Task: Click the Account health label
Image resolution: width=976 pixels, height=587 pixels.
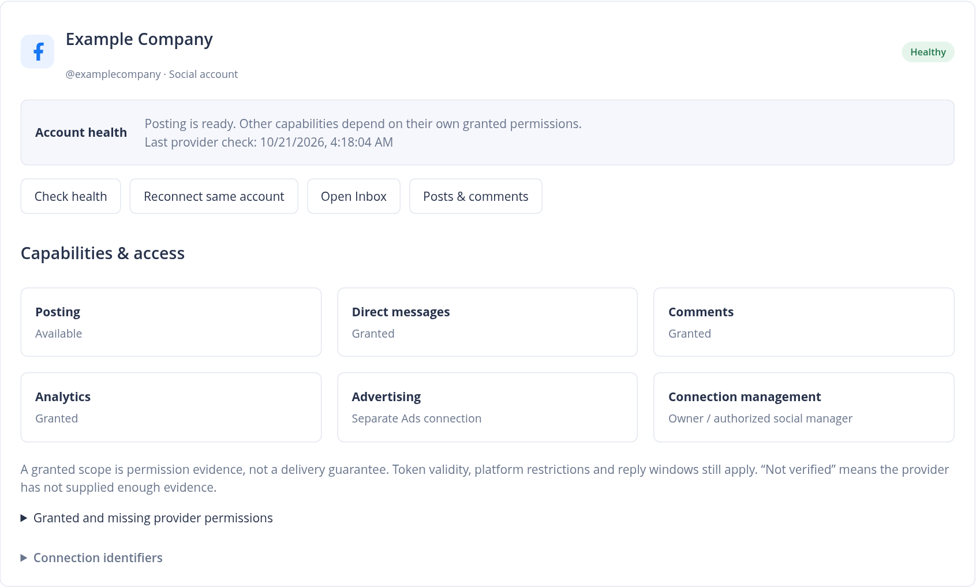Action: [81, 133]
